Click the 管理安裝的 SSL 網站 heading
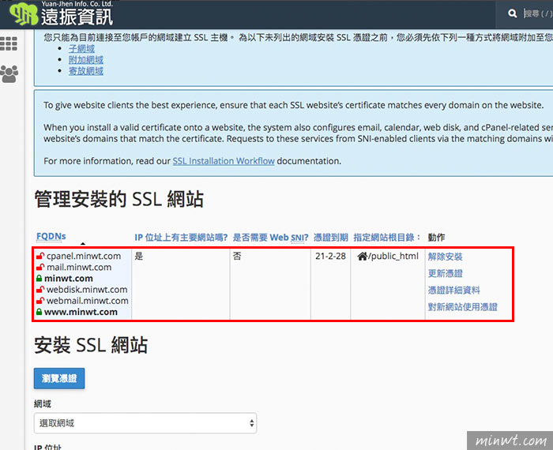The width and height of the screenshot is (553, 450). tap(118, 199)
